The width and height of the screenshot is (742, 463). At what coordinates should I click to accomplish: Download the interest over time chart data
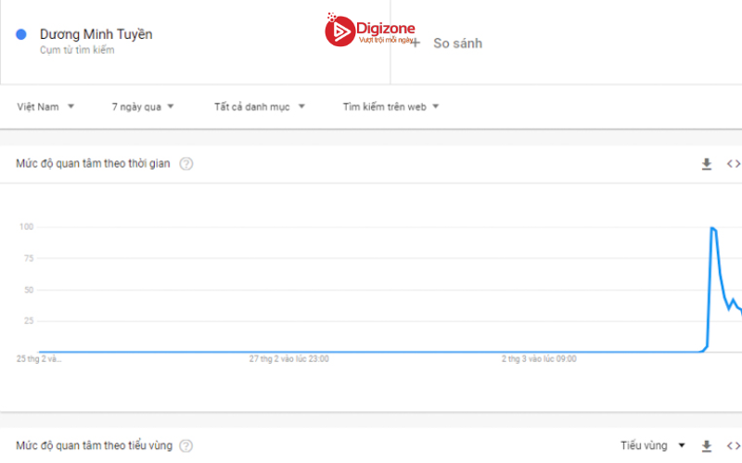pos(707,164)
